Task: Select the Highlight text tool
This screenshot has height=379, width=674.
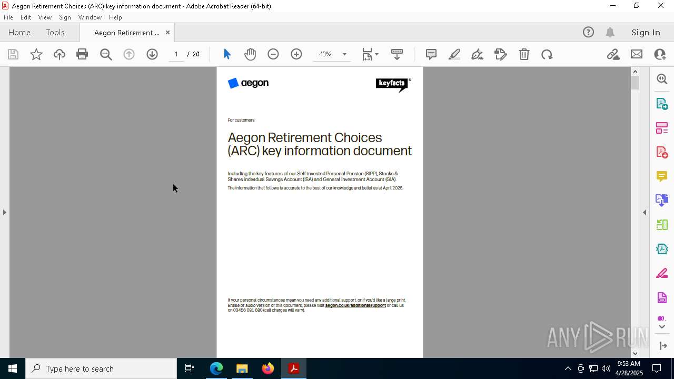Action: pyautogui.click(x=454, y=54)
